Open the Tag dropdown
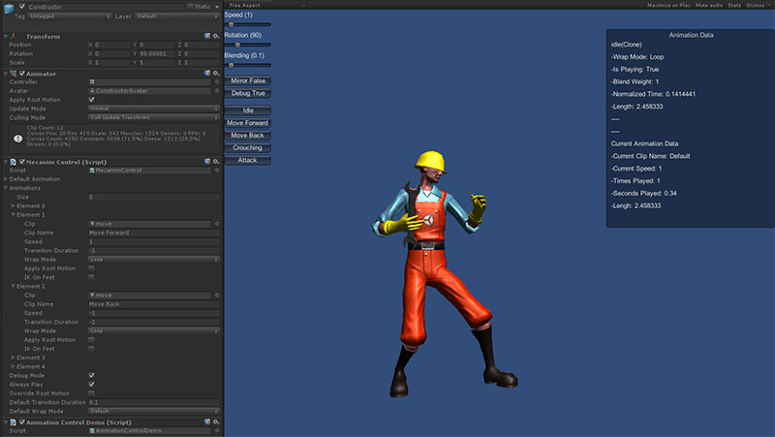This screenshot has width=775, height=437. [x=69, y=16]
